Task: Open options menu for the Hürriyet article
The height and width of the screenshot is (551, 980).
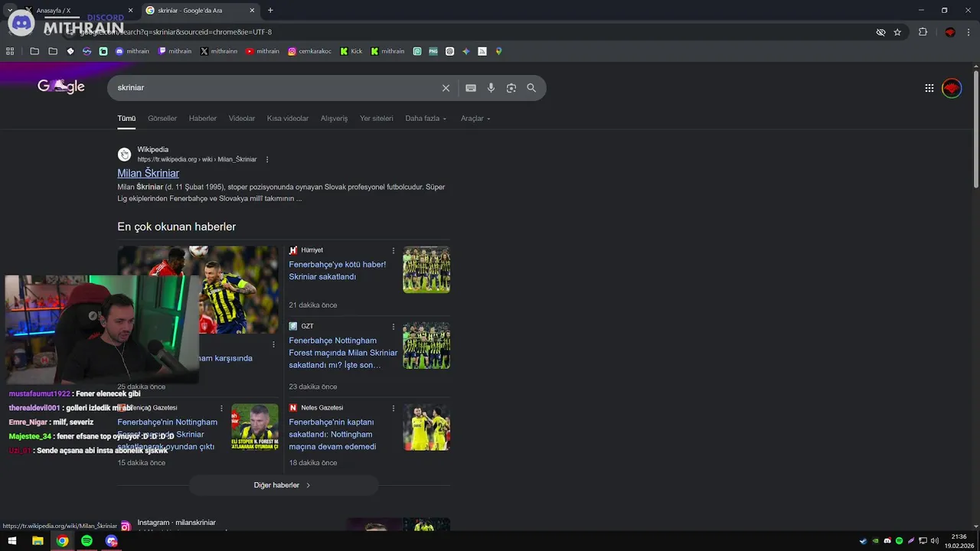Action: pyautogui.click(x=394, y=250)
